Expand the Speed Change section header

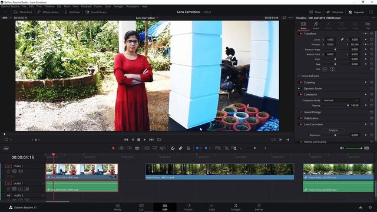coord(312,112)
